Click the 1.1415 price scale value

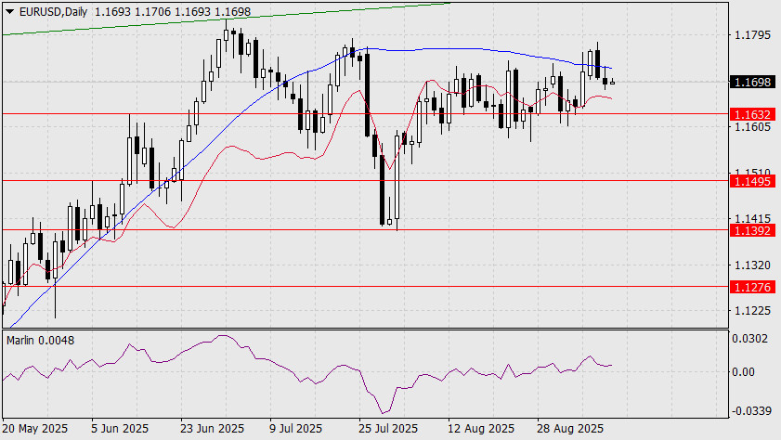tap(752, 218)
